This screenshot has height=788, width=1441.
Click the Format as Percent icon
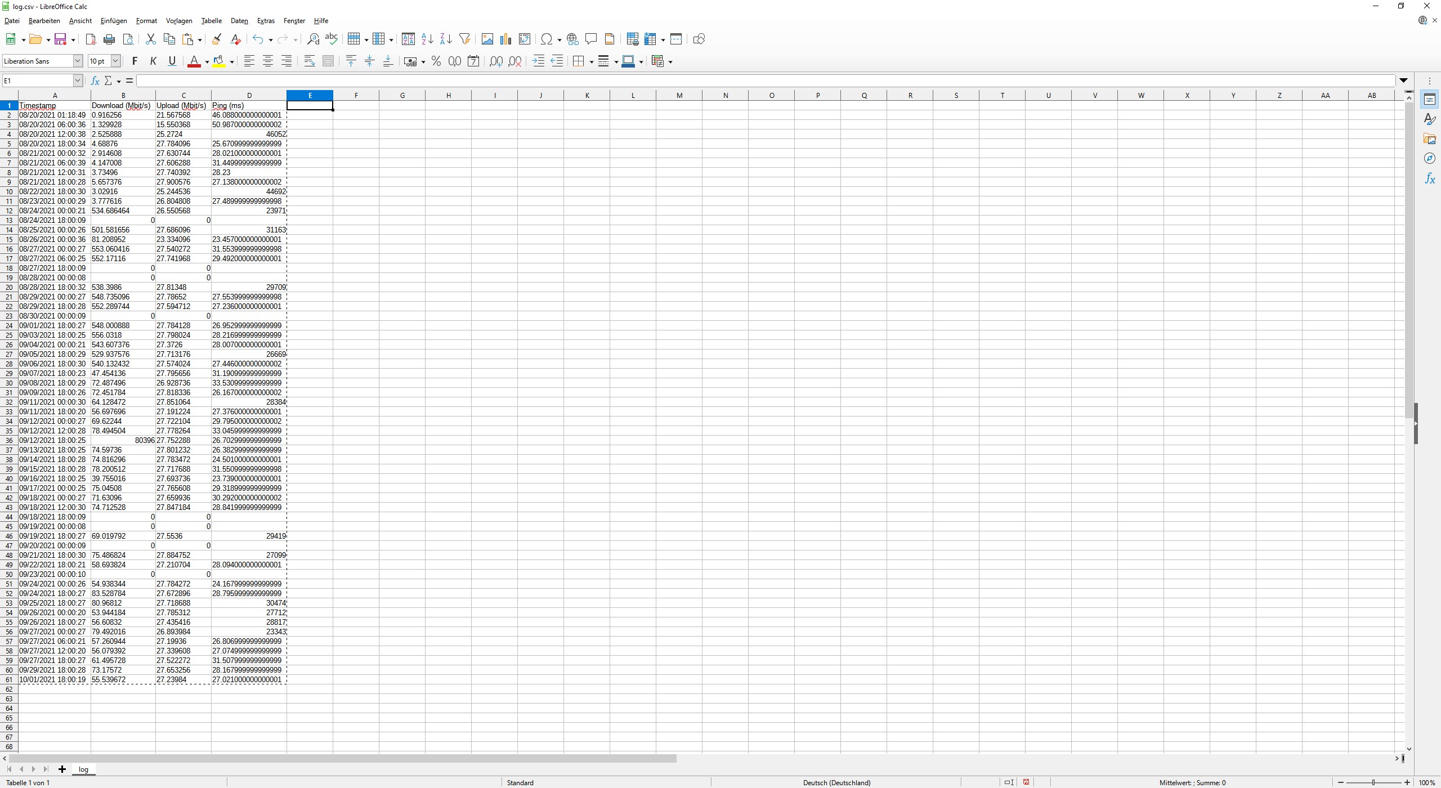click(436, 61)
